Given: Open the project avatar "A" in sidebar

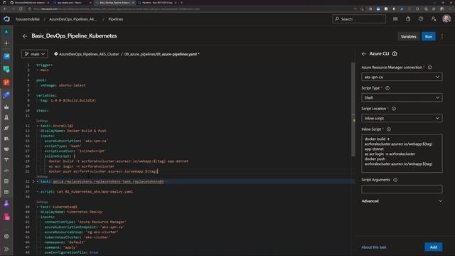Looking at the screenshot, I should pos(6,31).
